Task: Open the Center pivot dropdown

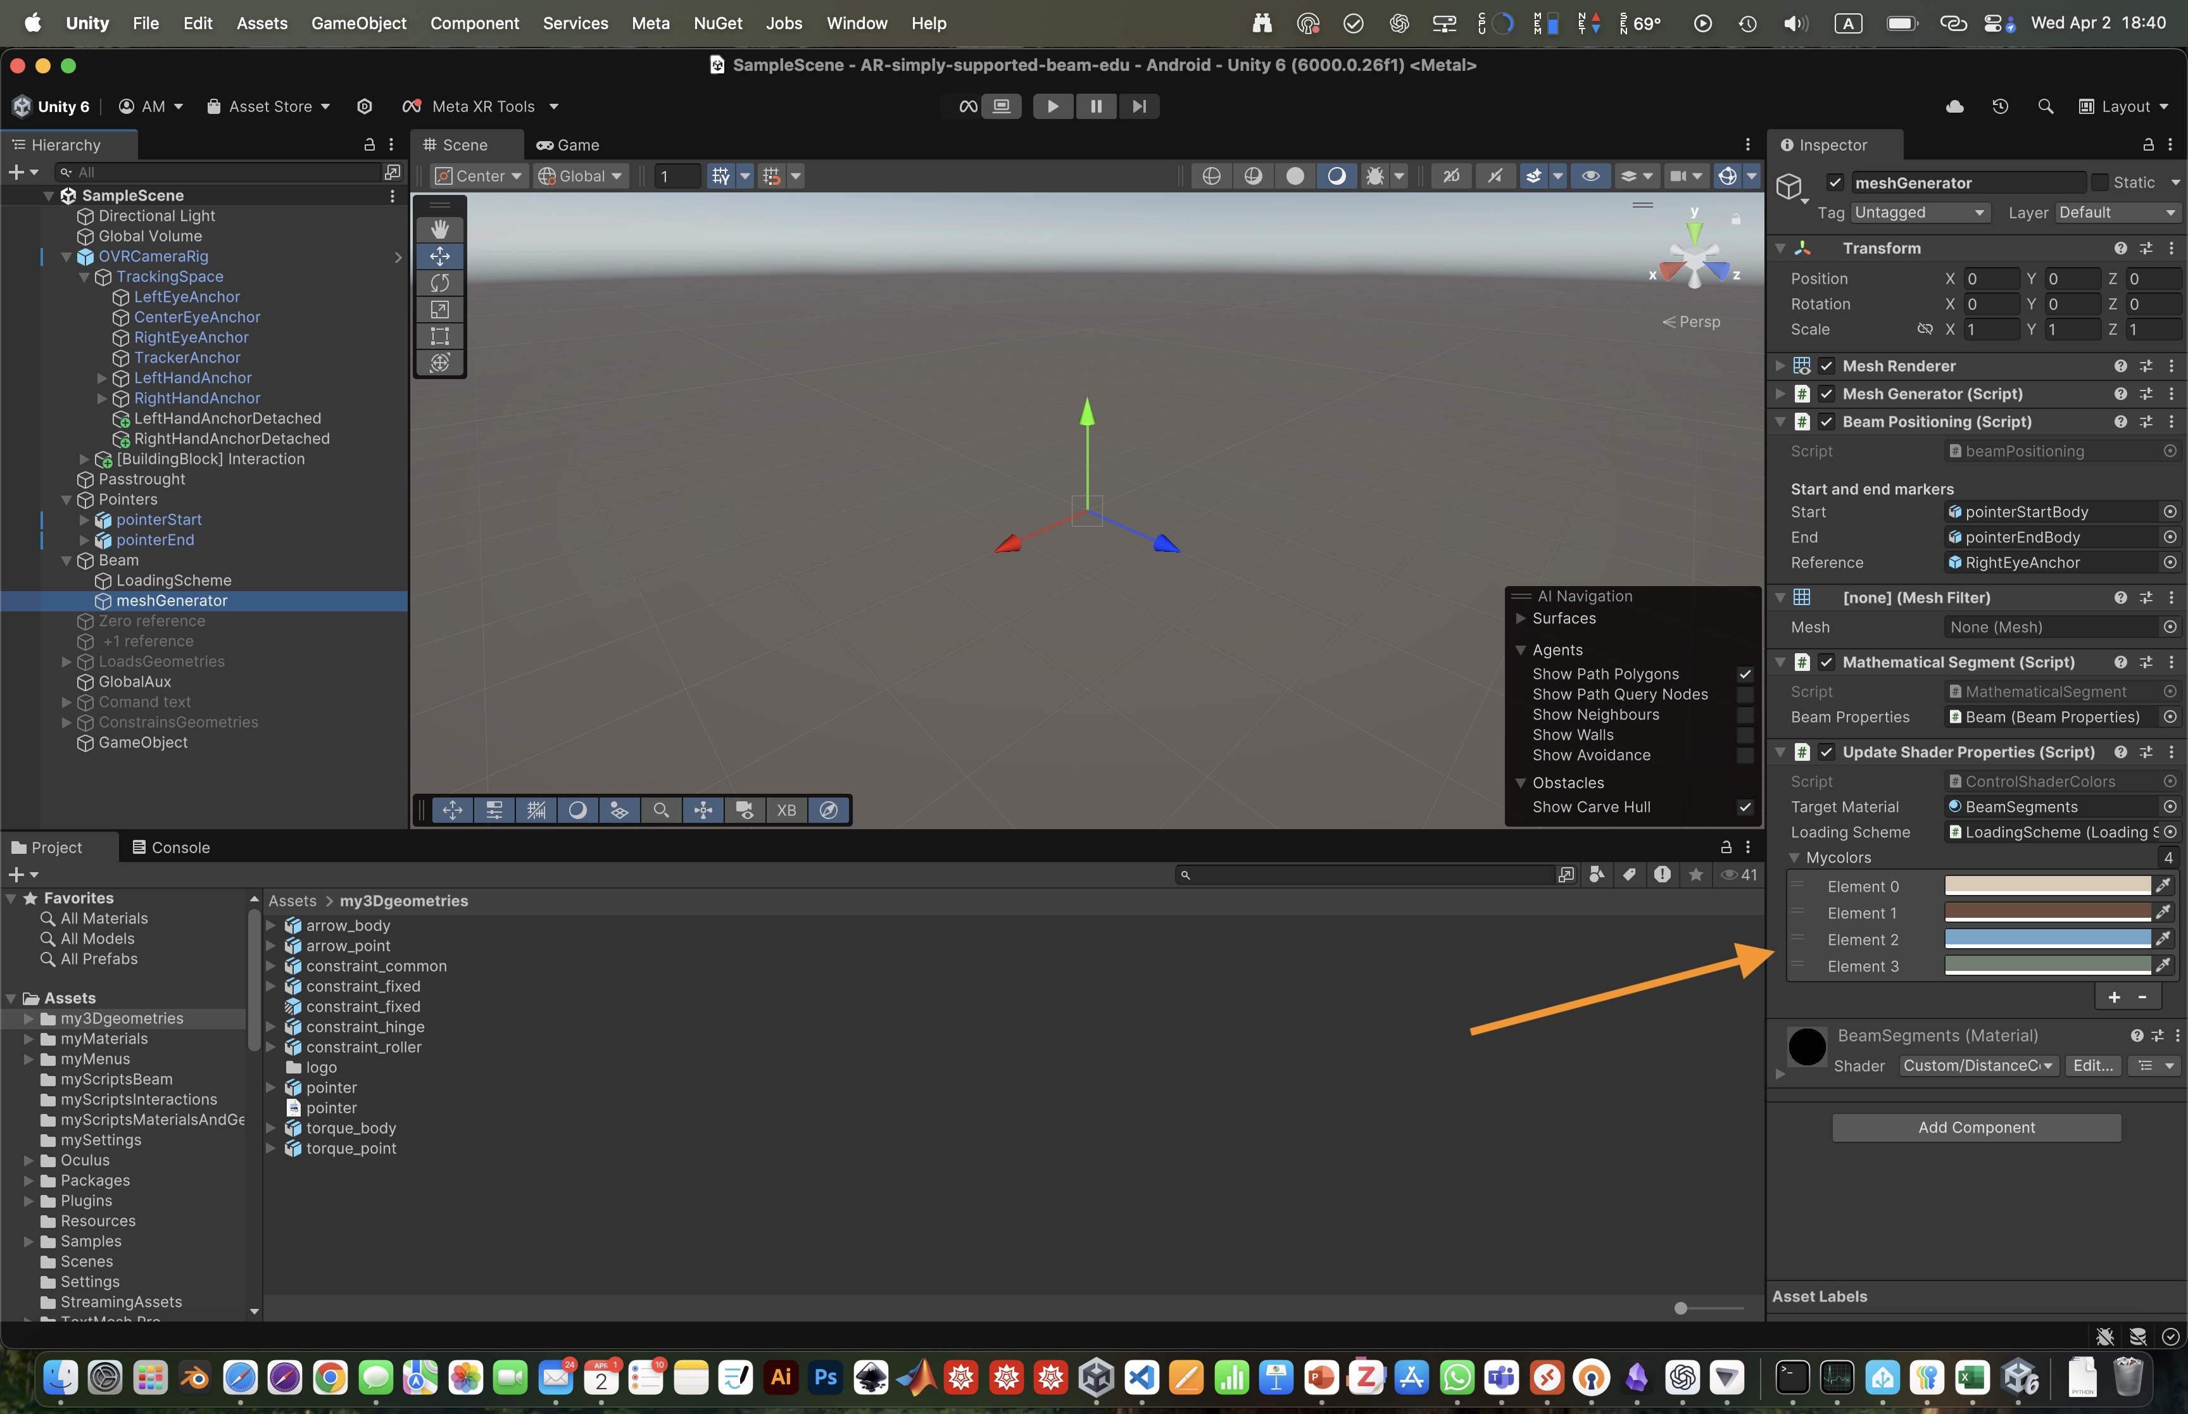Action: pos(479,175)
